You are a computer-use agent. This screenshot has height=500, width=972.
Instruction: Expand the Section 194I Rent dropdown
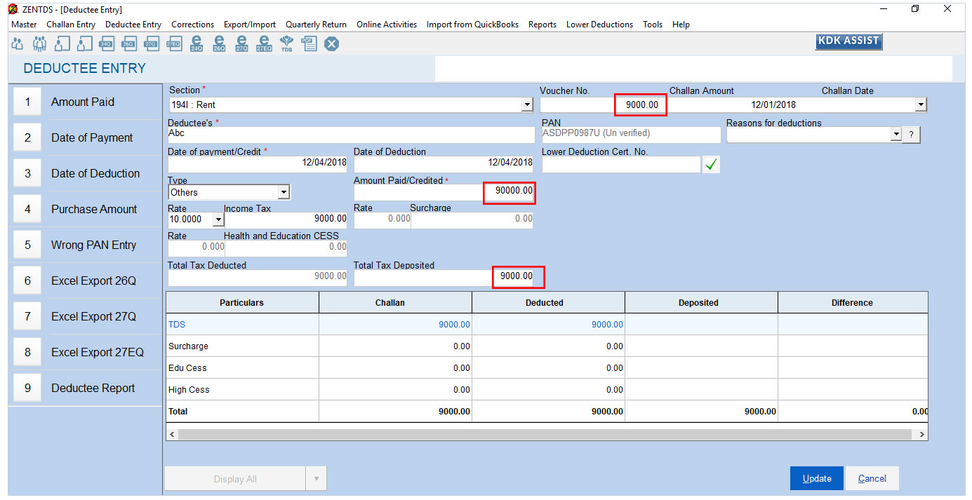527,105
